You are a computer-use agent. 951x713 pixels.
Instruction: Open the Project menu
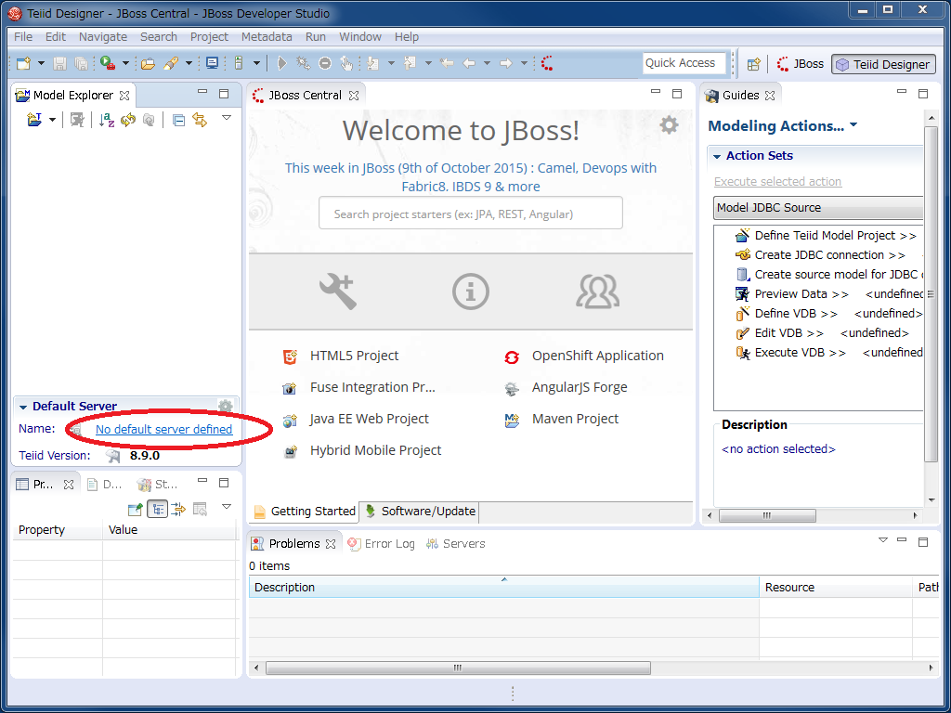(209, 36)
